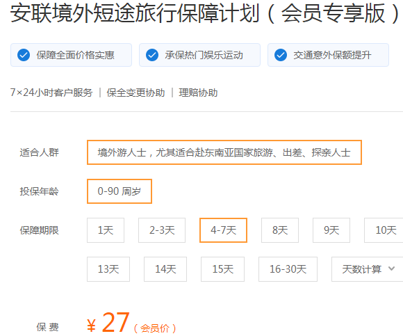Select the 1天 coverage period

pyautogui.click(x=106, y=230)
